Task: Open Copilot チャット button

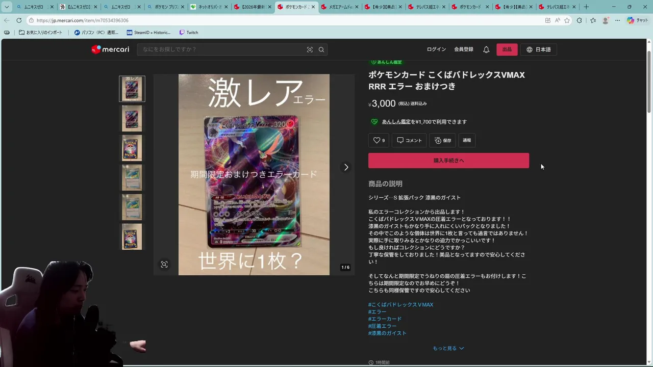Action: pyautogui.click(x=638, y=20)
